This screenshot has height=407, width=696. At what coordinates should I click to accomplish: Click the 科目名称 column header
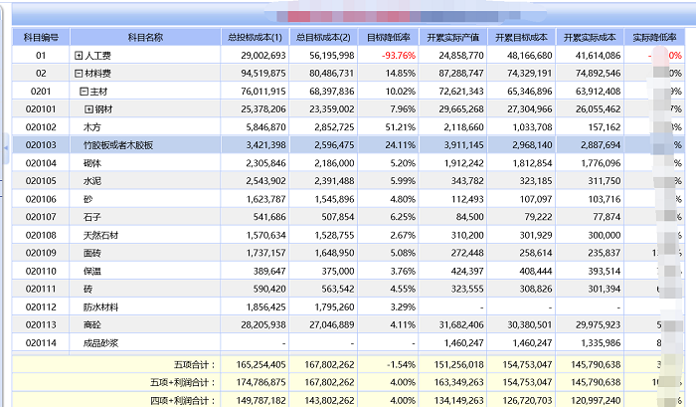point(145,38)
